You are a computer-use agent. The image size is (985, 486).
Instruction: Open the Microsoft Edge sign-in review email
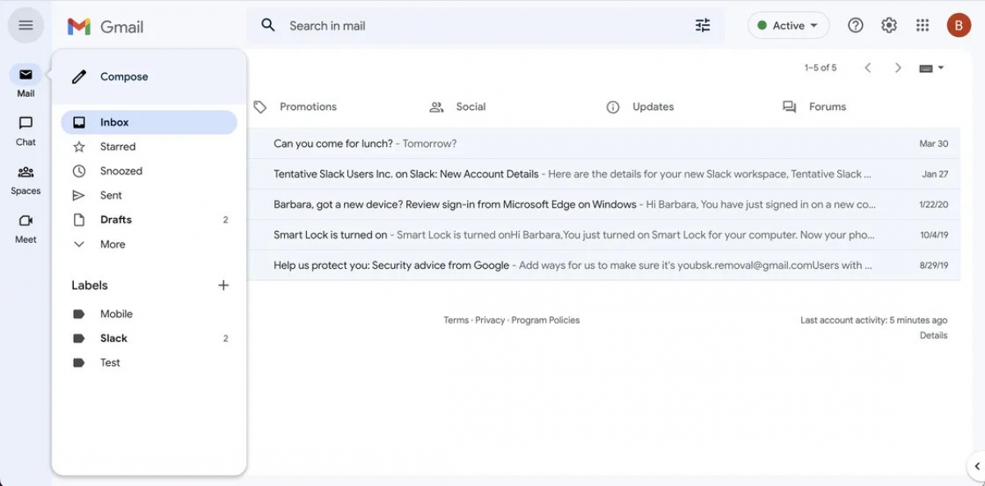[604, 204]
